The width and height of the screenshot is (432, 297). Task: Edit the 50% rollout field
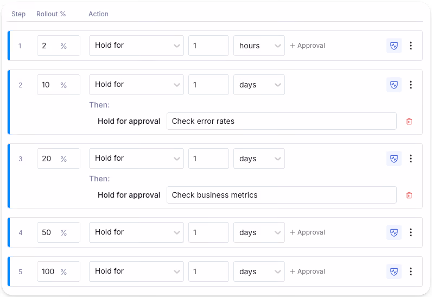(x=59, y=232)
